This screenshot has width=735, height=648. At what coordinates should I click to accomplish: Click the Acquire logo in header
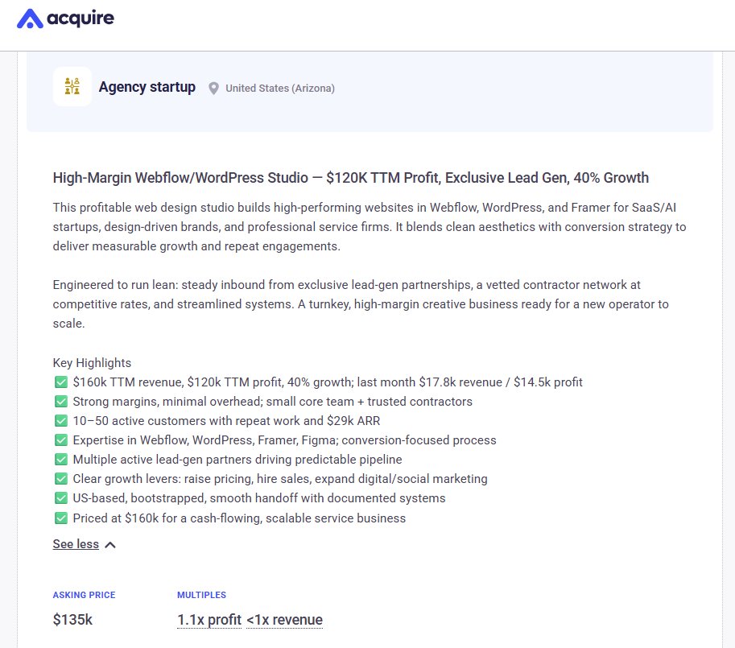(x=66, y=19)
